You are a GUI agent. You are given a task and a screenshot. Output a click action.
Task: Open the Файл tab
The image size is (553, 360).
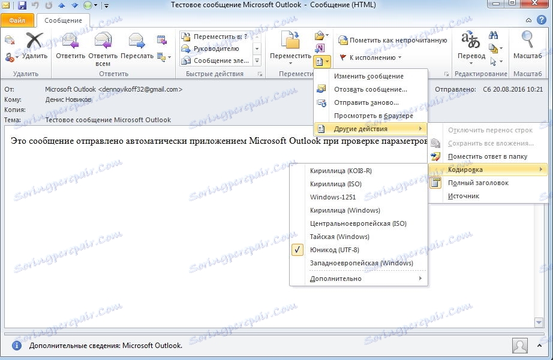click(17, 20)
